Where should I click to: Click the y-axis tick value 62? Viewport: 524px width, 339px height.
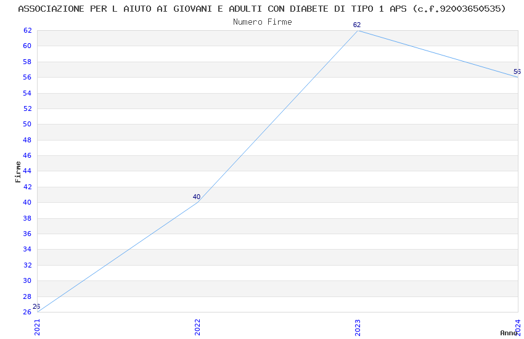click(x=27, y=30)
